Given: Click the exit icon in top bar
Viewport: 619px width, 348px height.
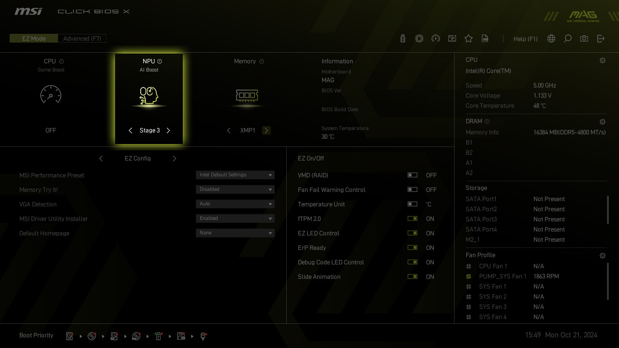Looking at the screenshot, I should click(x=601, y=39).
